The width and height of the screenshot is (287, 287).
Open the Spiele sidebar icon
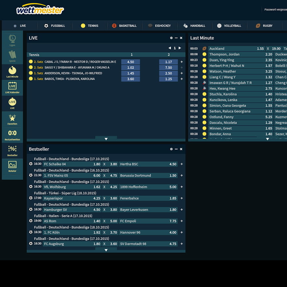coord(12,56)
